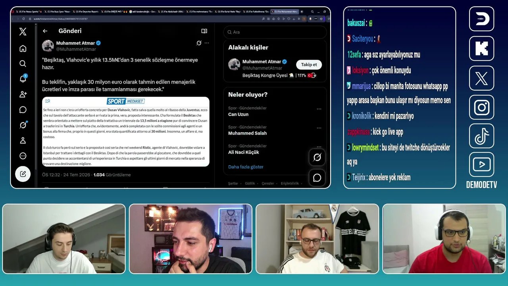Click Daha fazla göster link
Image resolution: width=508 pixels, height=286 pixels.
click(x=246, y=167)
